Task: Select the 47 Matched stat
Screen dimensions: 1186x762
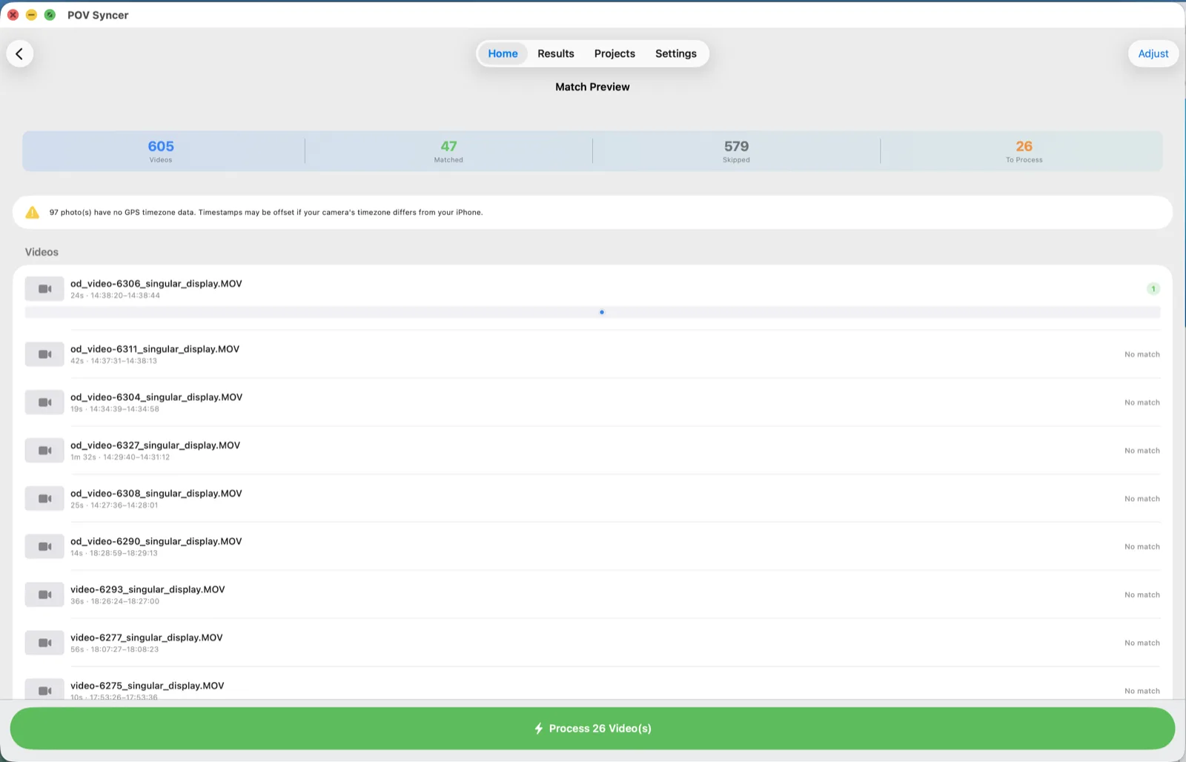Action: pyautogui.click(x=448, y=151)
